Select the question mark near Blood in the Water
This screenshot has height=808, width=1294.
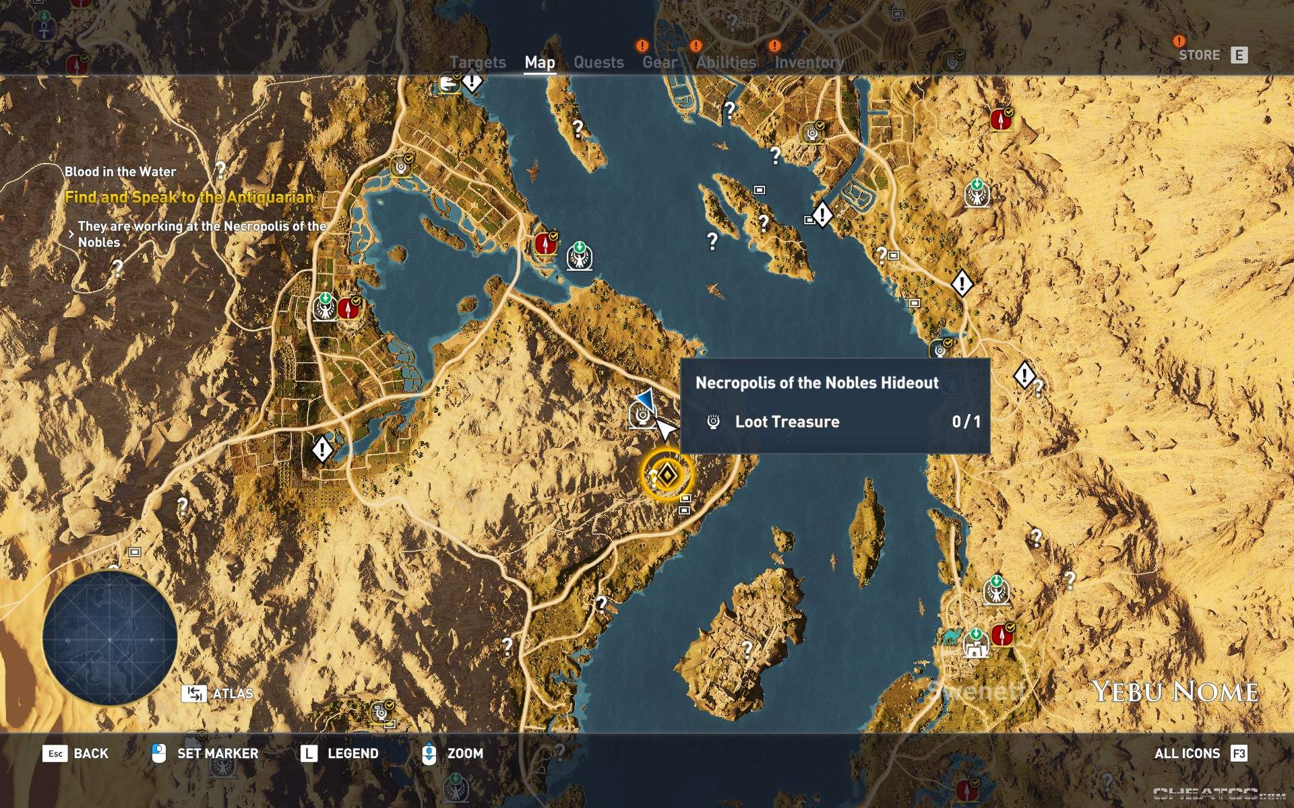220,169
